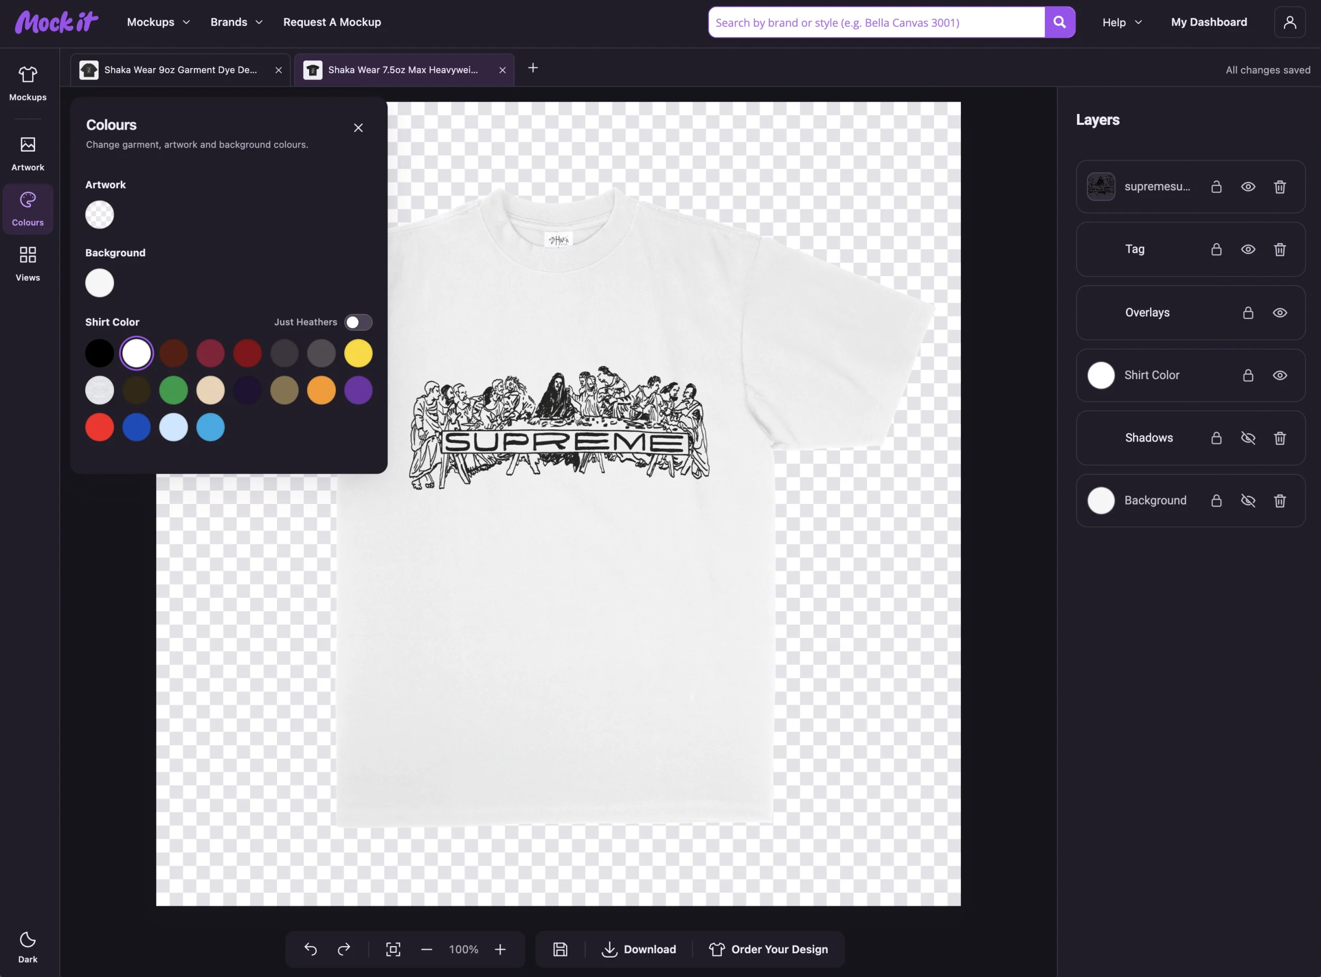Click the undo arrow
Image resolution: width=1321 pixels, height=977 pixels.
pos(311,949)
